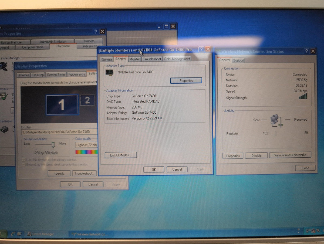
Task: Click help button of System Properties window
Action: click(96, 32)
